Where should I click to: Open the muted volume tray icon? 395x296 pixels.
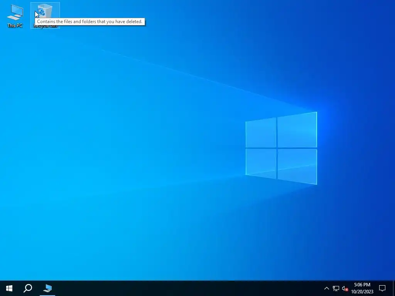[345, 288]
